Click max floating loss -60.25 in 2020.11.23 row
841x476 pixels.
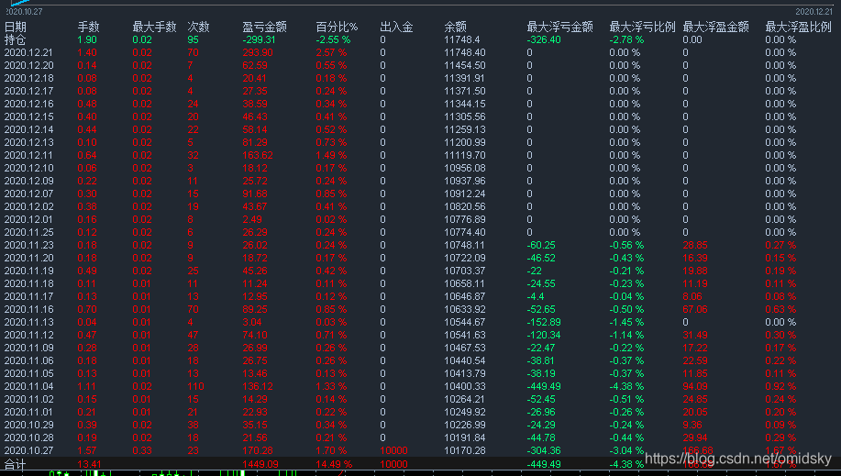click(x=541, y=245)
